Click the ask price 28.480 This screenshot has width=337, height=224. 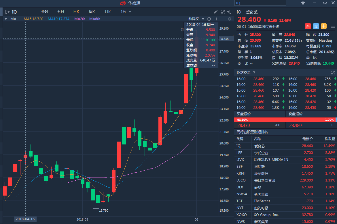295,125
